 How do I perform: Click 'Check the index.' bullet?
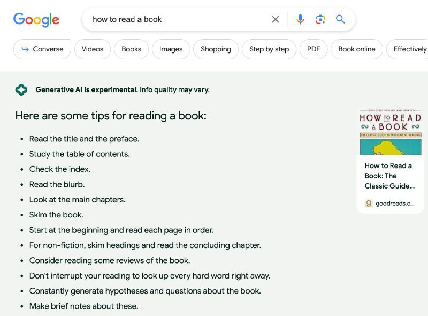(60, 169)
